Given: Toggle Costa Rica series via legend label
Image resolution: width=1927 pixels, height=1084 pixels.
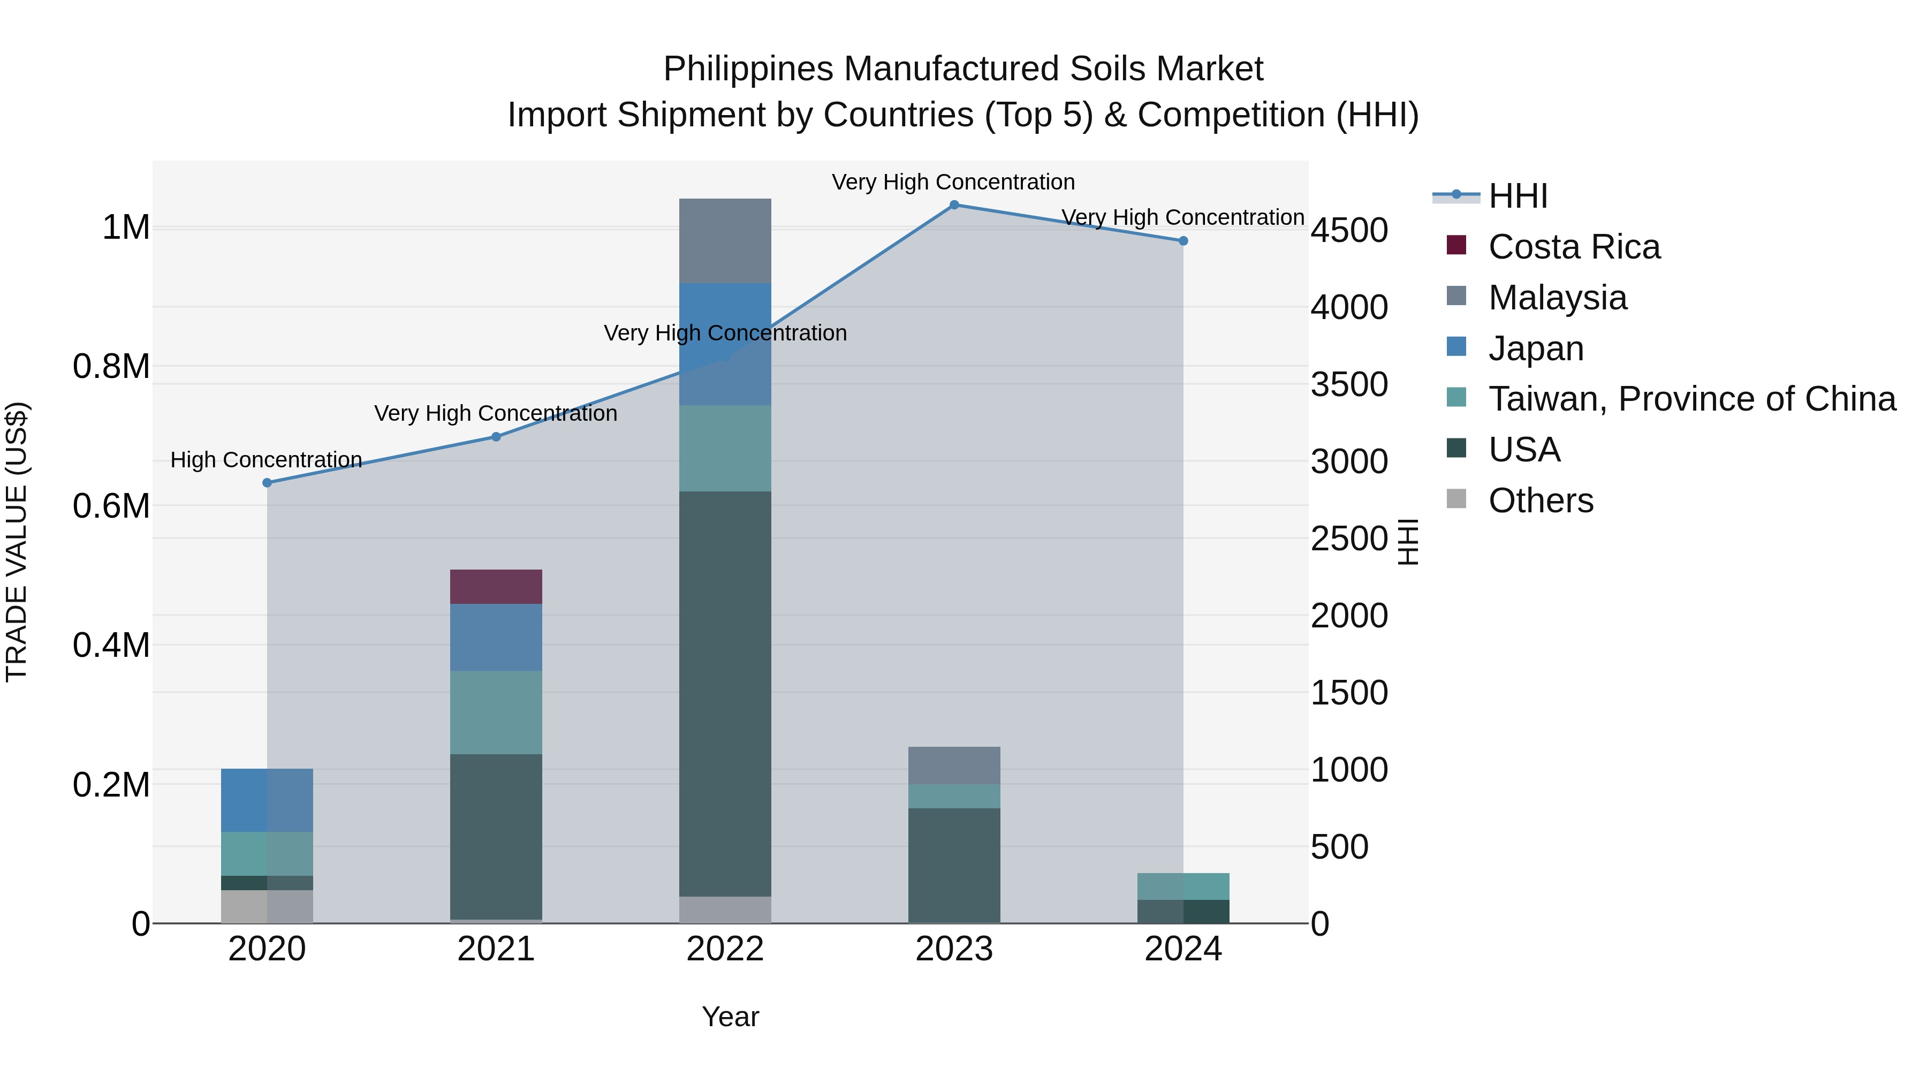Looking at the screenshot, I should pyautogui.click(x=1574, y=247).
